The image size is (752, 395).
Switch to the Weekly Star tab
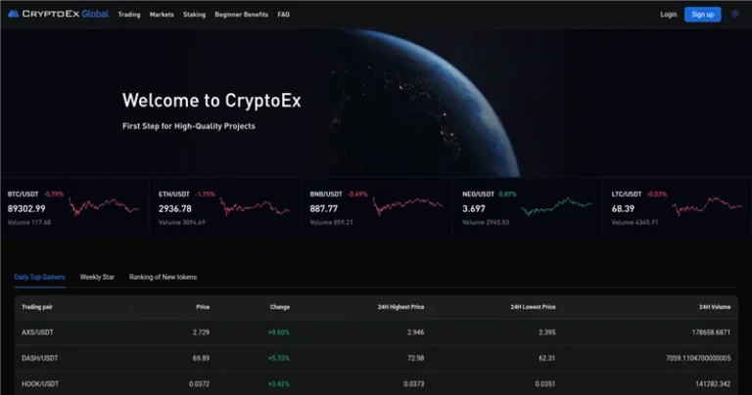tap(97, 277)
